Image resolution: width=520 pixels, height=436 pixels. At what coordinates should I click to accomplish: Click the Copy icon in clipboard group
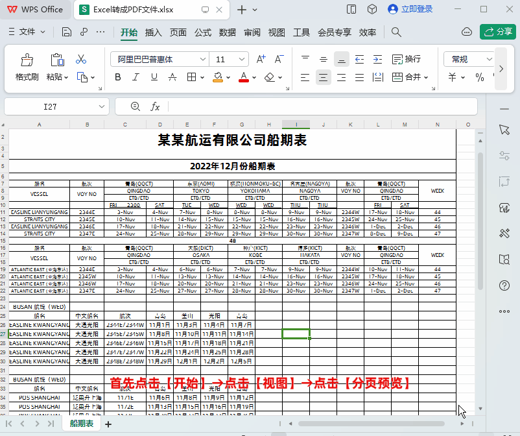click(82, 77)
